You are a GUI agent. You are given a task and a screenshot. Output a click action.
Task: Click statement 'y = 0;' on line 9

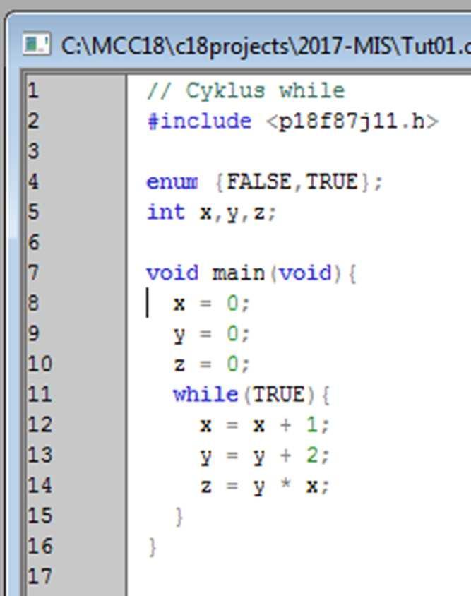point(211,335)
